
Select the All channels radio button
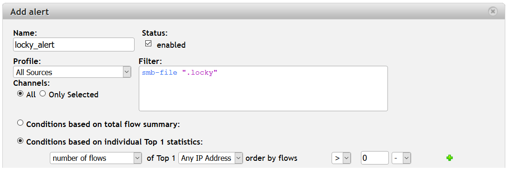click(x=20, y=94)
